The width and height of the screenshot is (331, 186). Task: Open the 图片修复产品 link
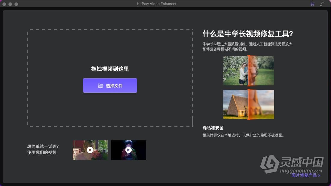pyautogui.click(x=306, y=175)
